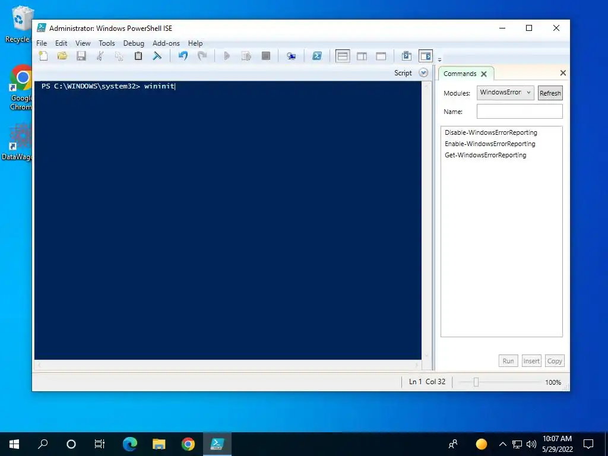
Task: Select the Commands tab
Action: pos(460,73)
